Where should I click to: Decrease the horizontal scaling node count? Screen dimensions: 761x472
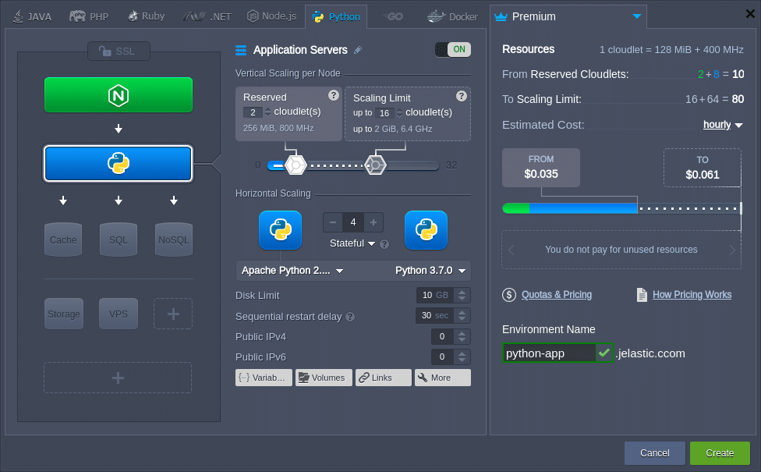point(333,222)
